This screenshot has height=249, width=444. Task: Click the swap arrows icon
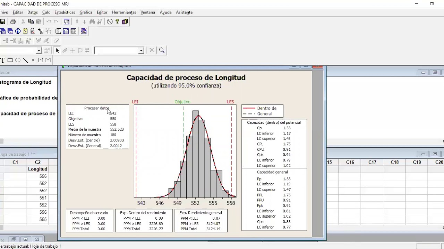[x=87, y=50]
